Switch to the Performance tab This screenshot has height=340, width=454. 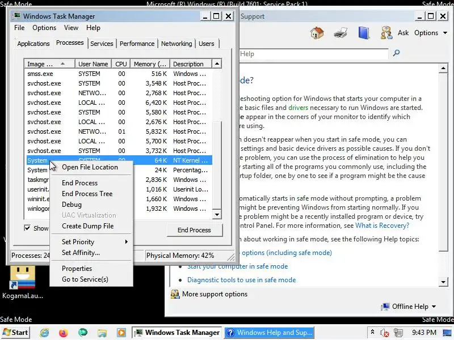pos(137,44)
